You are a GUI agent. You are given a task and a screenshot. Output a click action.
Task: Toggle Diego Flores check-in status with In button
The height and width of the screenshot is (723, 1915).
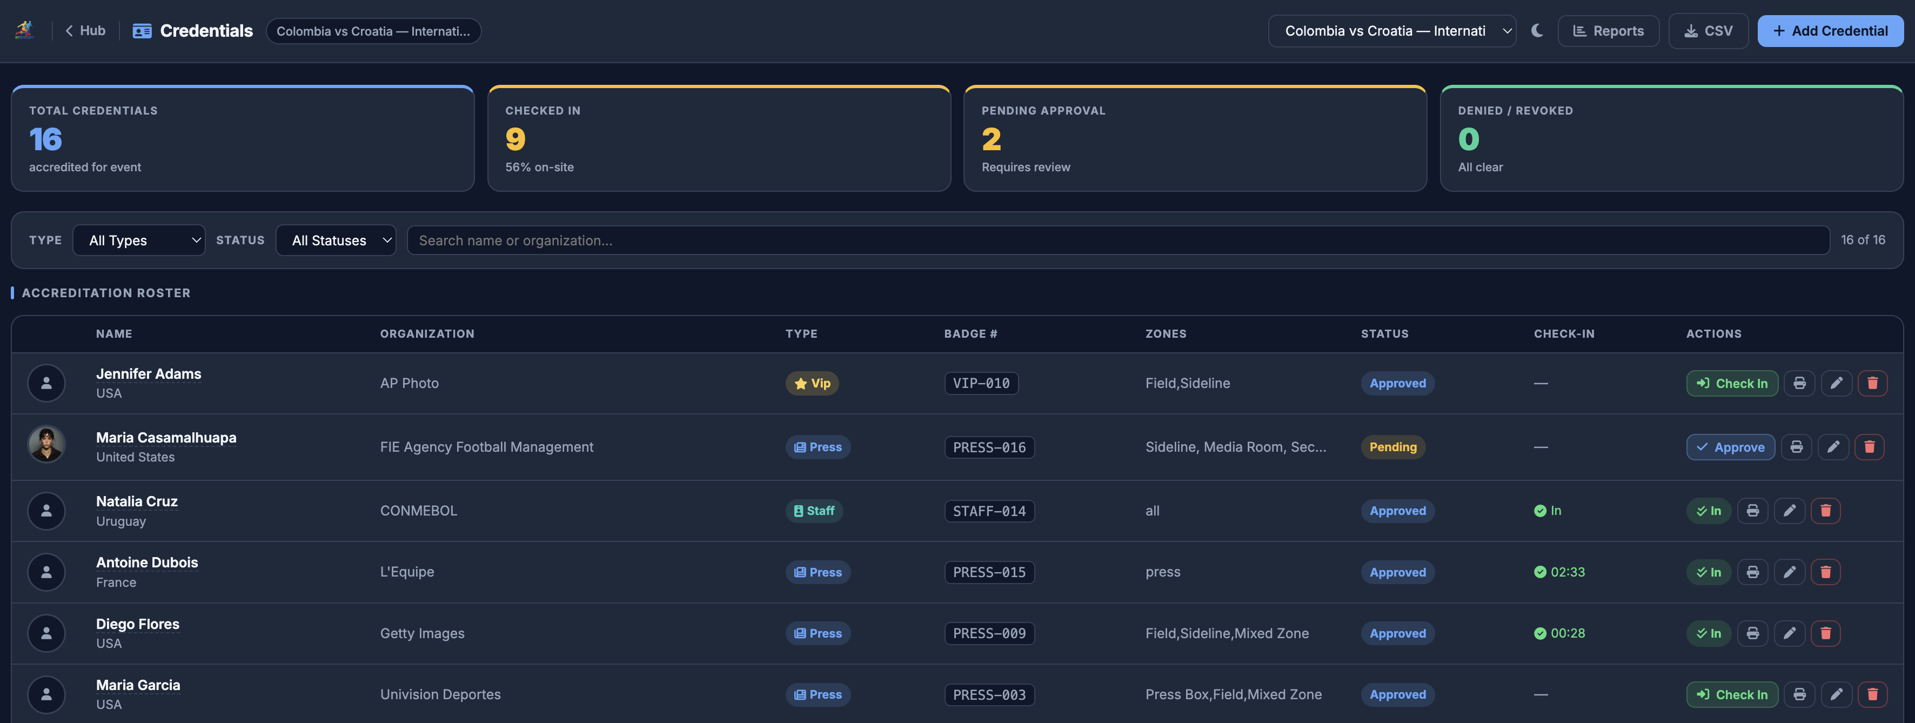click(x=1709, y=633)
